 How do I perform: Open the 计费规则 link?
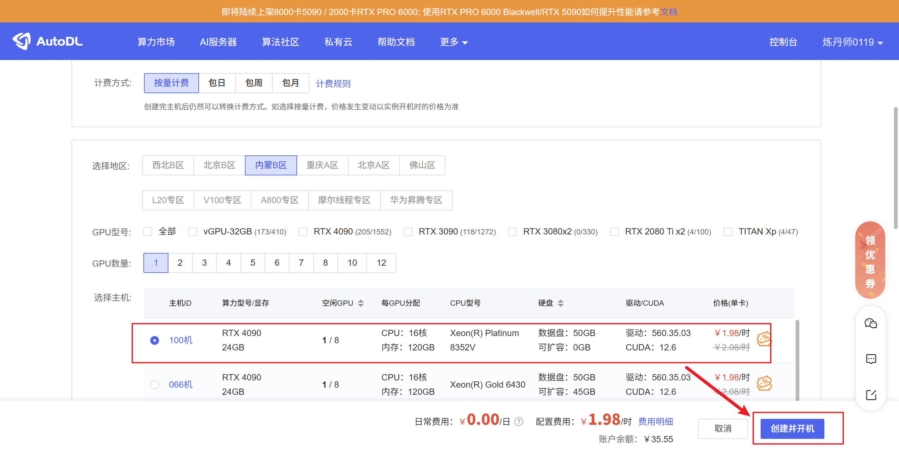(333, 84)
